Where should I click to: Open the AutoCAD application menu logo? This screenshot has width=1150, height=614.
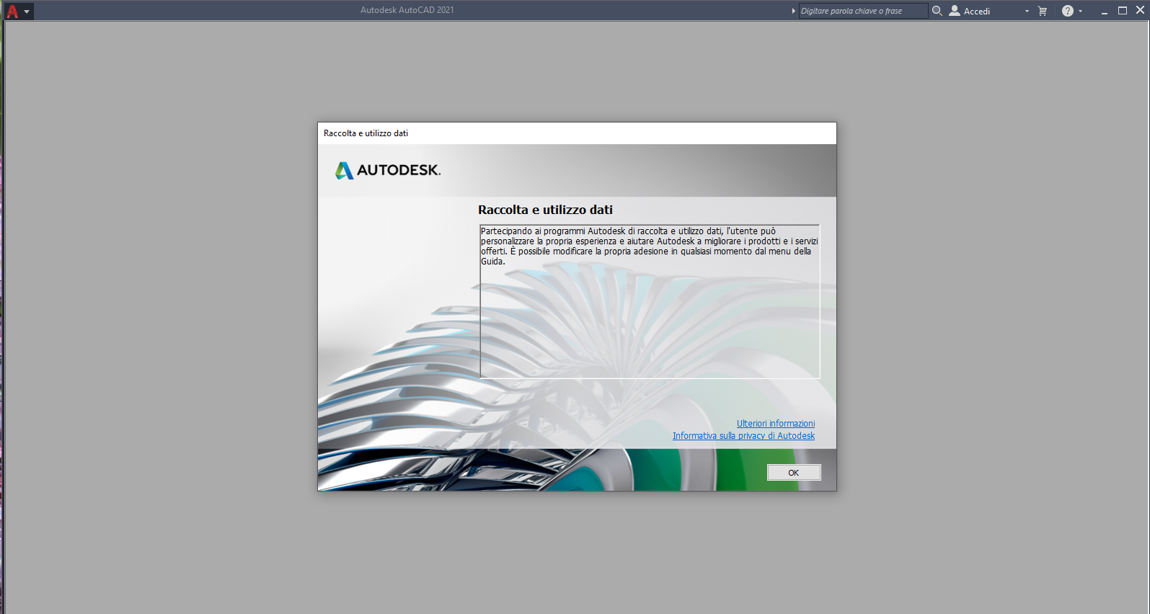point(17,11)
